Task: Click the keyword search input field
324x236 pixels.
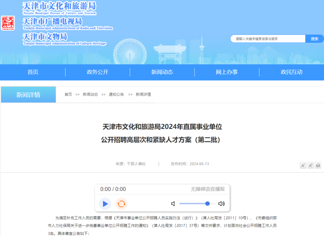Action: (267, 39)
